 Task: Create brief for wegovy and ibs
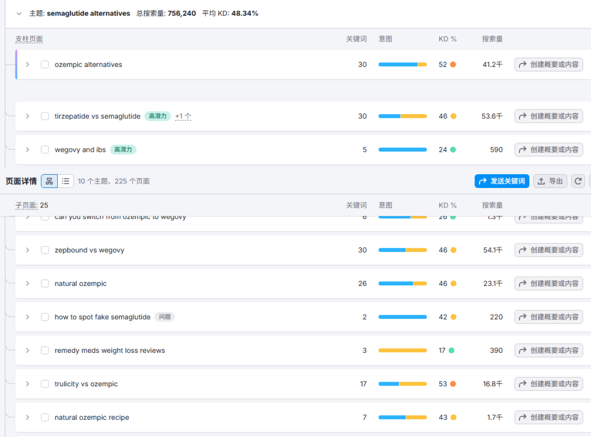549,149
